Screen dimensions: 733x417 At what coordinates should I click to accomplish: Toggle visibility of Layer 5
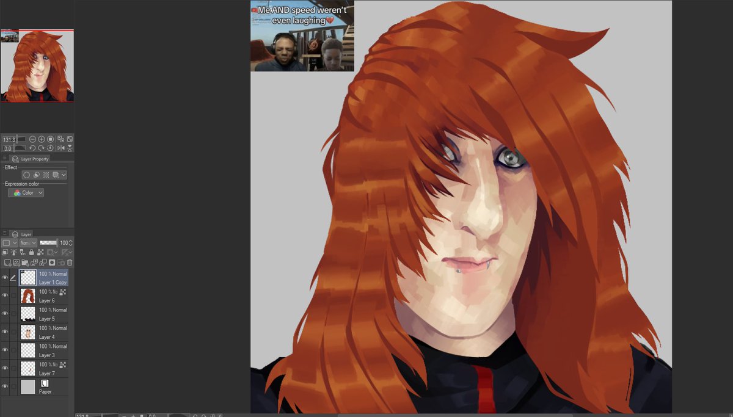[5, 314]
